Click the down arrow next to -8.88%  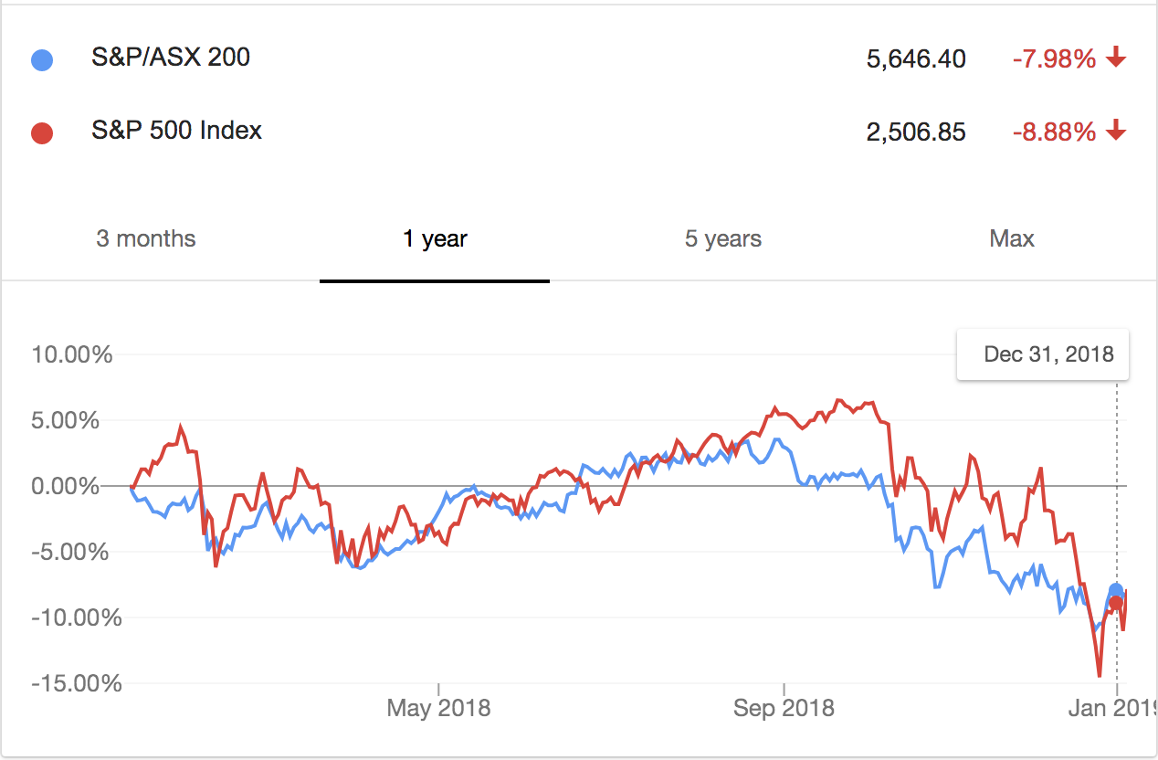[x=1115, y=132]
